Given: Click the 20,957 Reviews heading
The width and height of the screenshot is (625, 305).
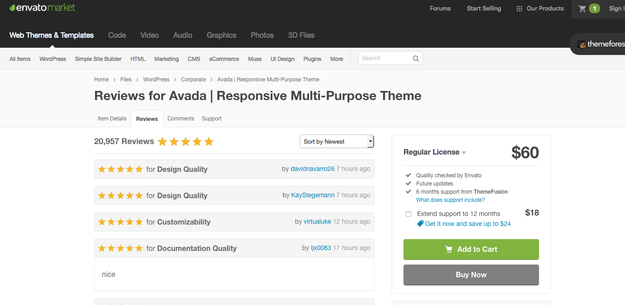Looking at the screenshot, I should tap(124, 141).
